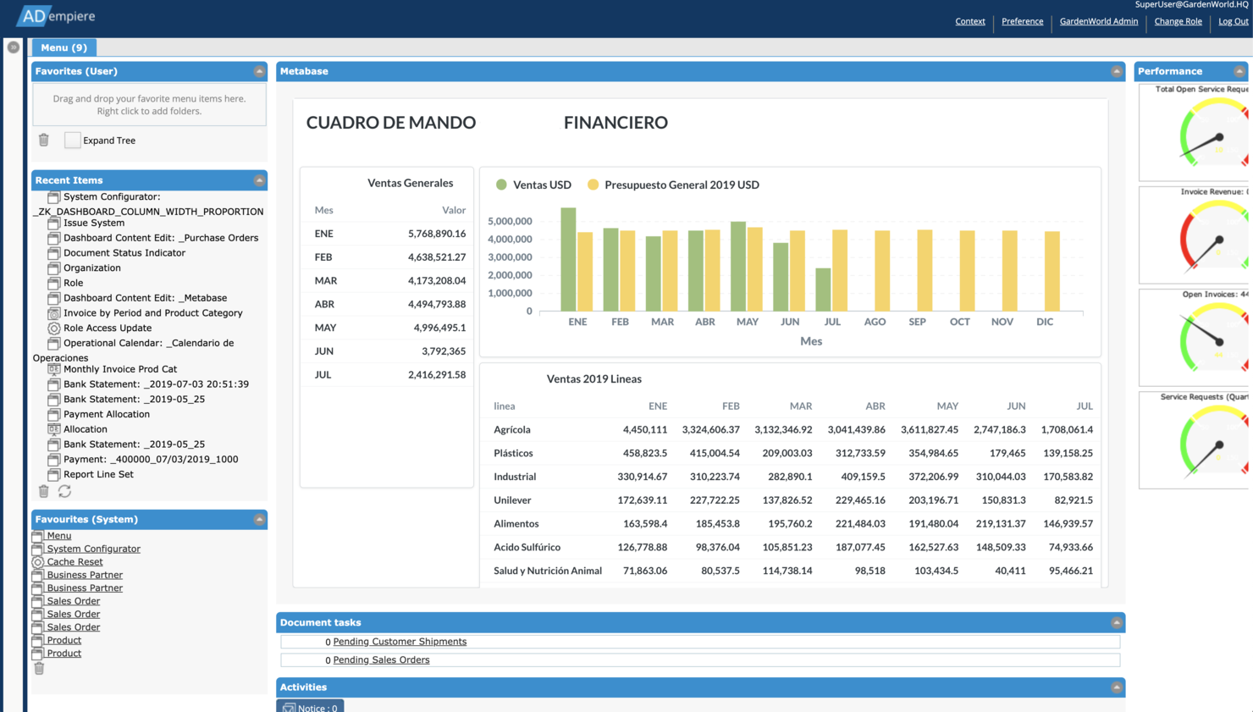1253x712 pixels.
Task: Collapse the left sidebar with the arrow
Action: pos(12,47)
